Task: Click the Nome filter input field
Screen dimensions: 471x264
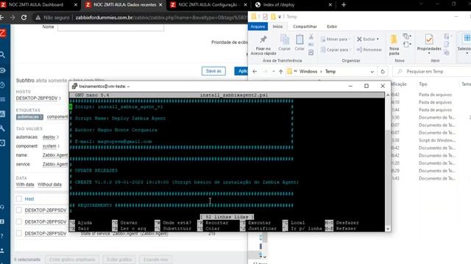Action: 110,27
